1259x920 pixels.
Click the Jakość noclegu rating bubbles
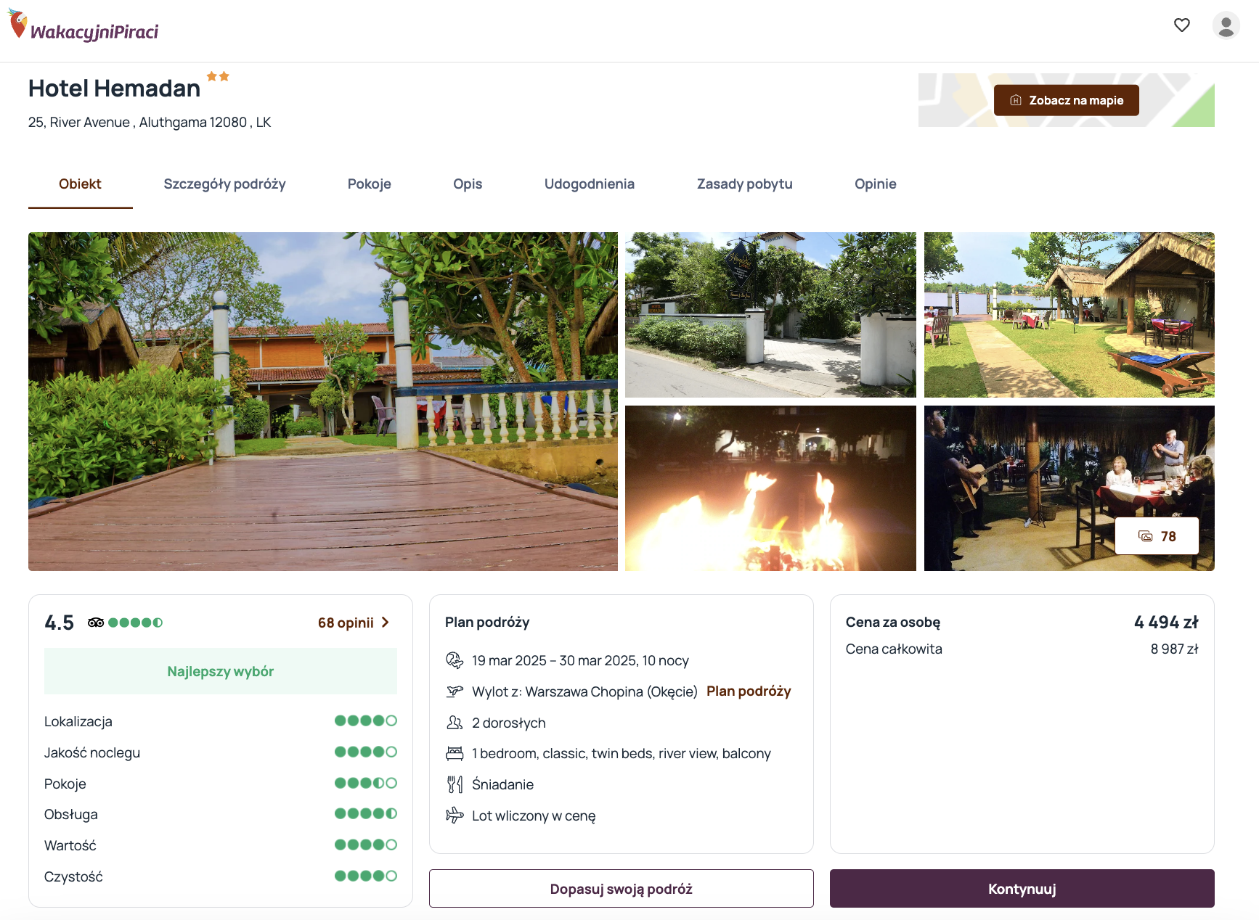(366, 752)
